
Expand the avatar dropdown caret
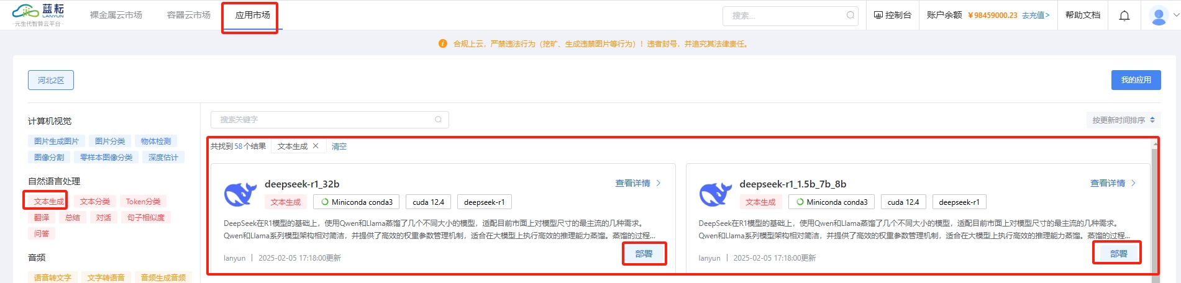click(1175, 16)
